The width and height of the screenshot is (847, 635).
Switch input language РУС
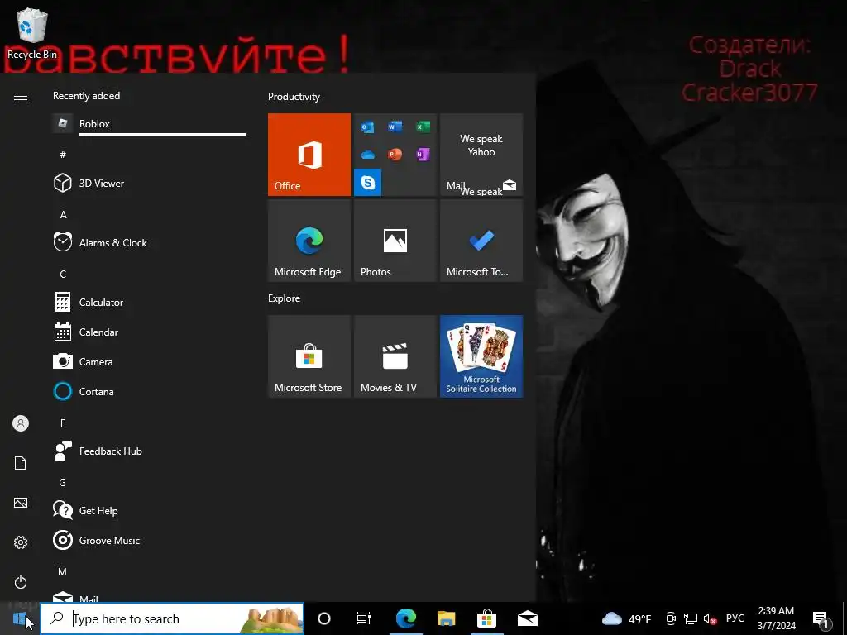tap(735, 618)
